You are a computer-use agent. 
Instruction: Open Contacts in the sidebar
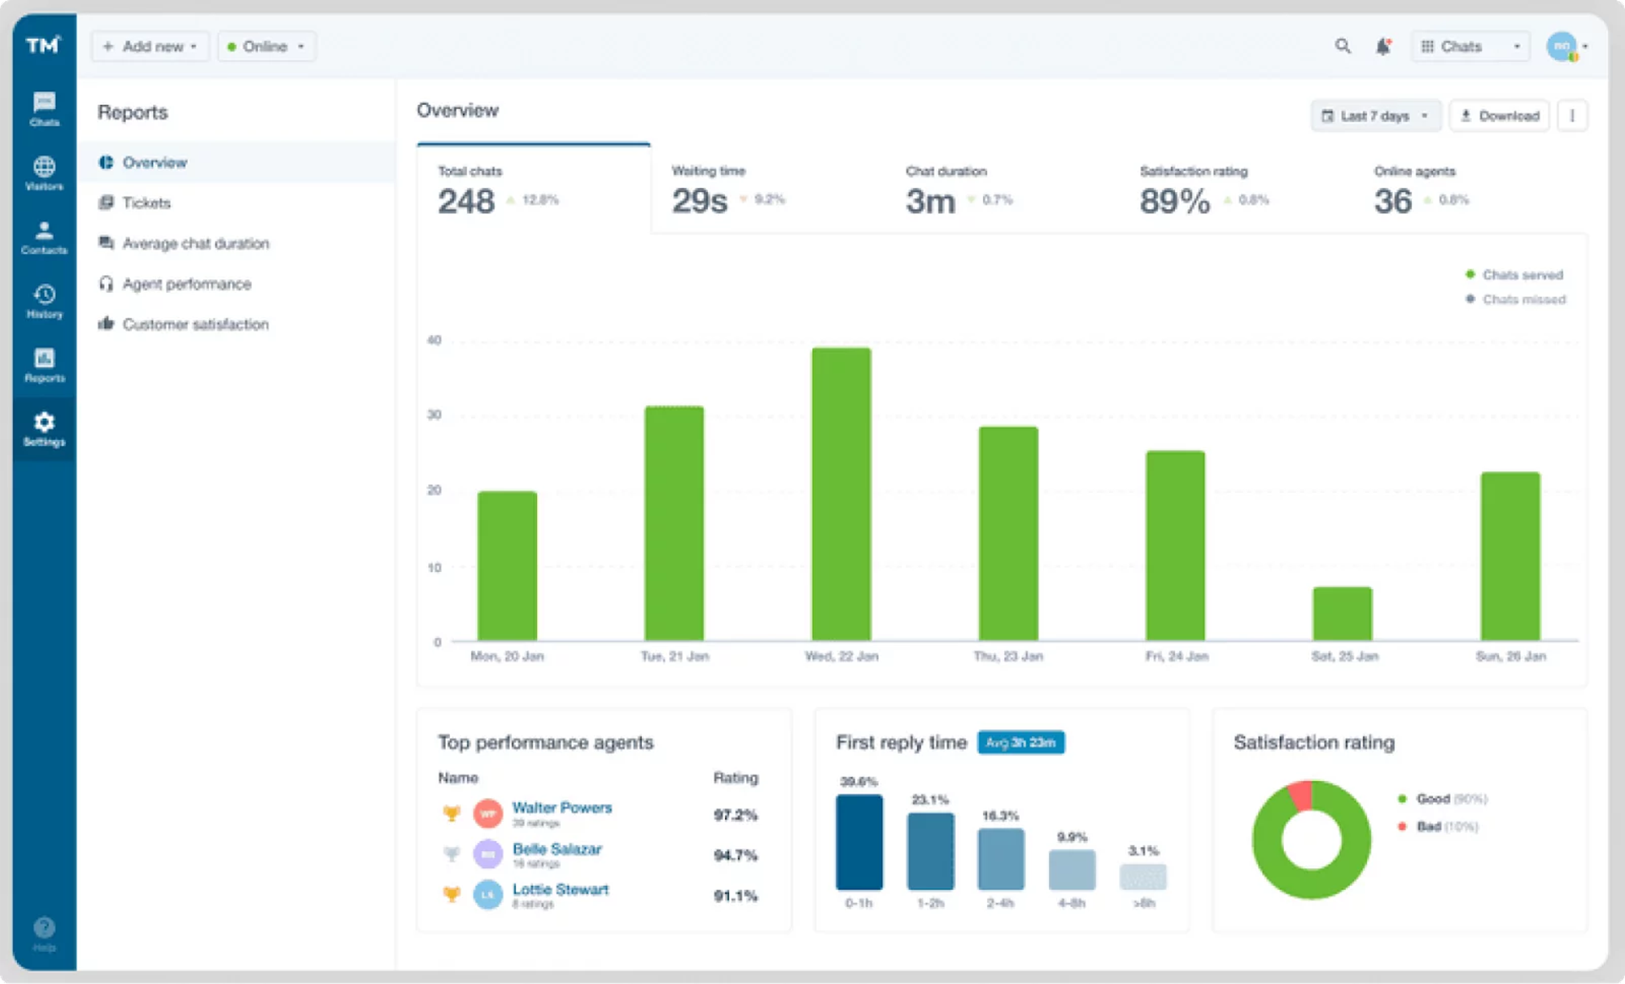(x=44, y=236)
